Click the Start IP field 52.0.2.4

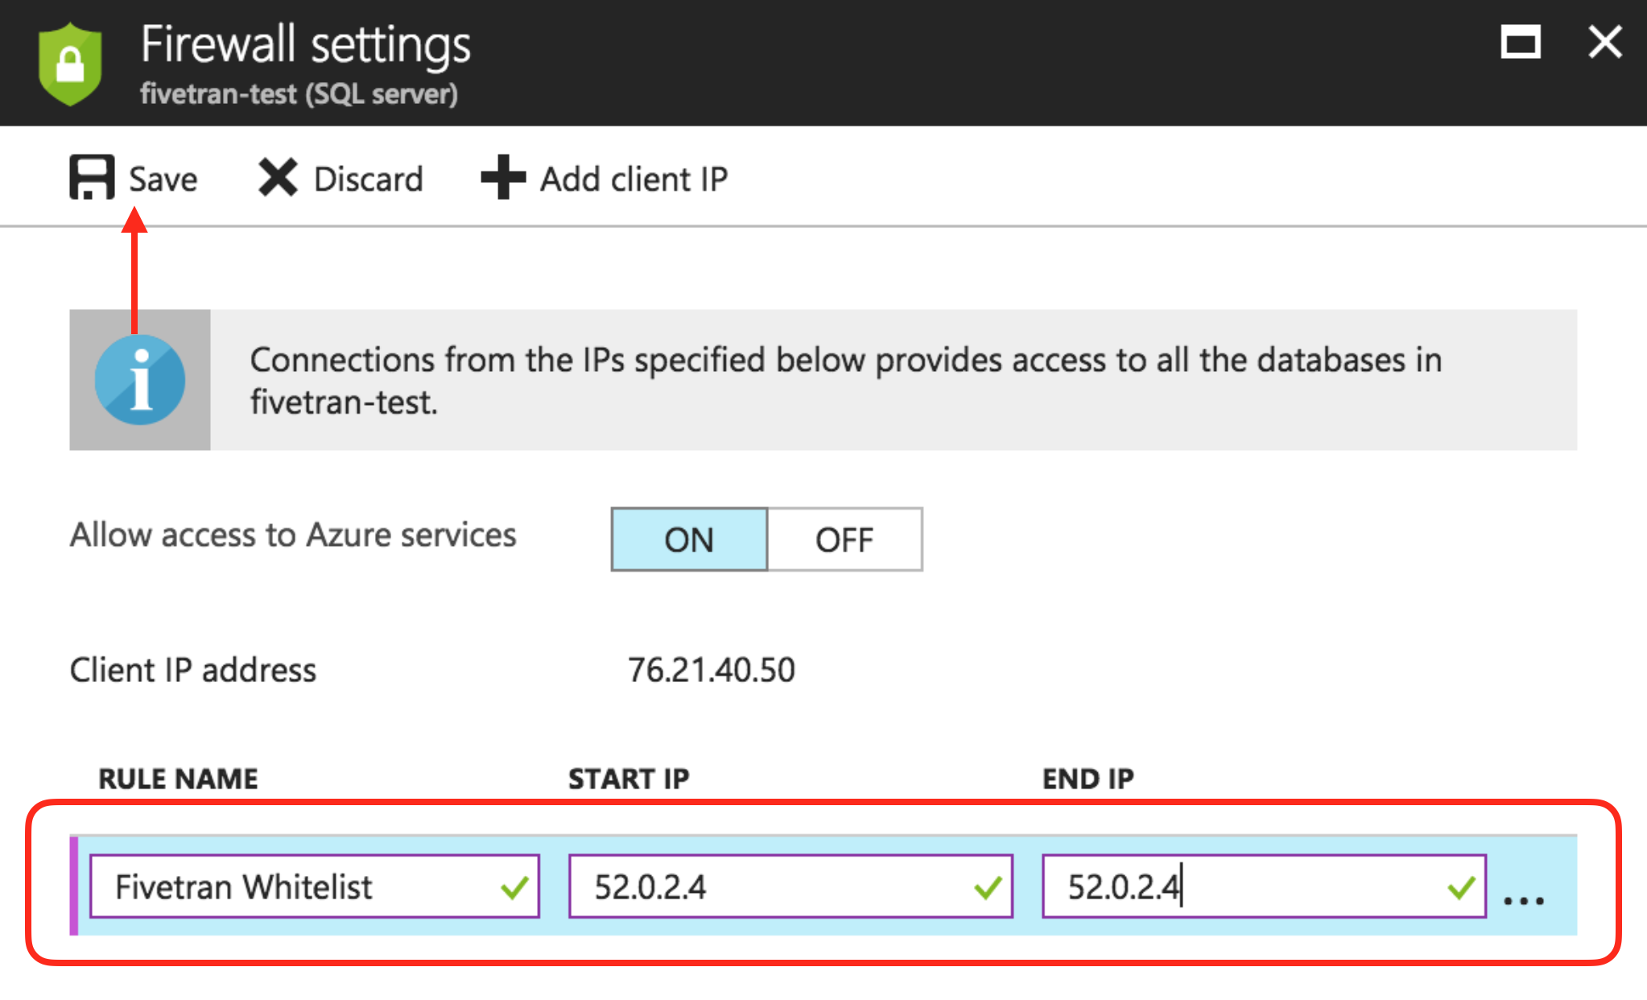click(790, 886)
